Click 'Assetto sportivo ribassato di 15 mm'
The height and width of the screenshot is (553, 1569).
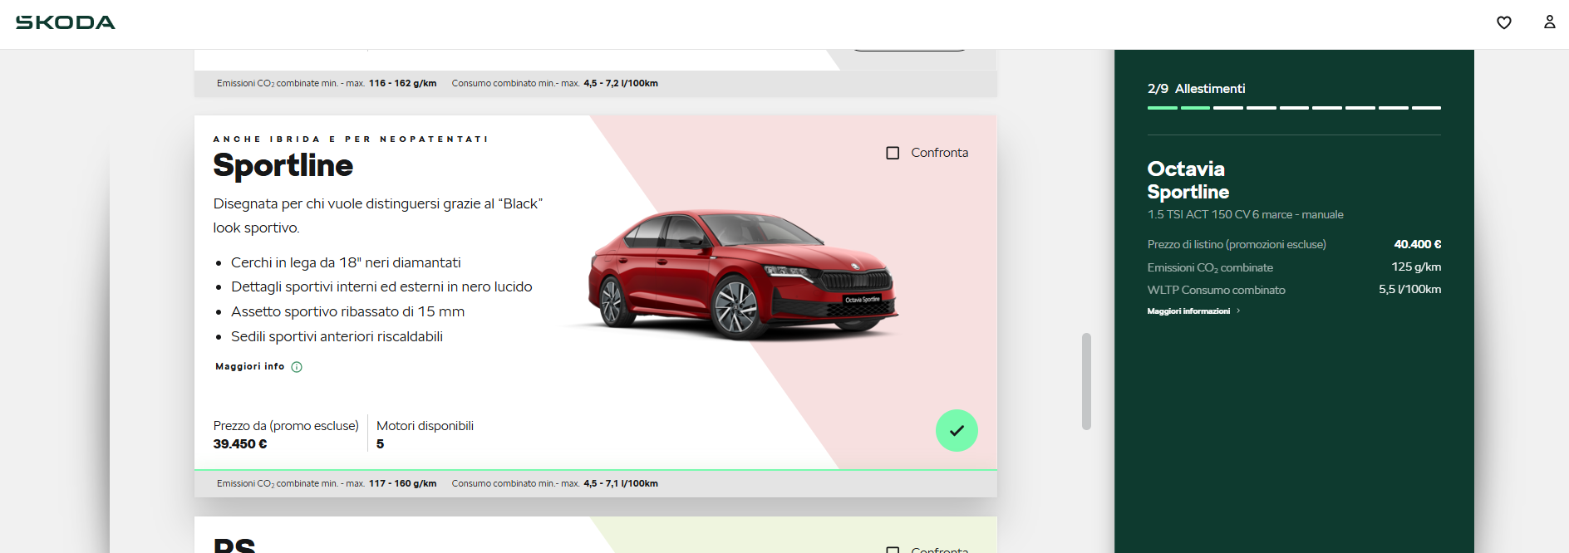(347, 311)
